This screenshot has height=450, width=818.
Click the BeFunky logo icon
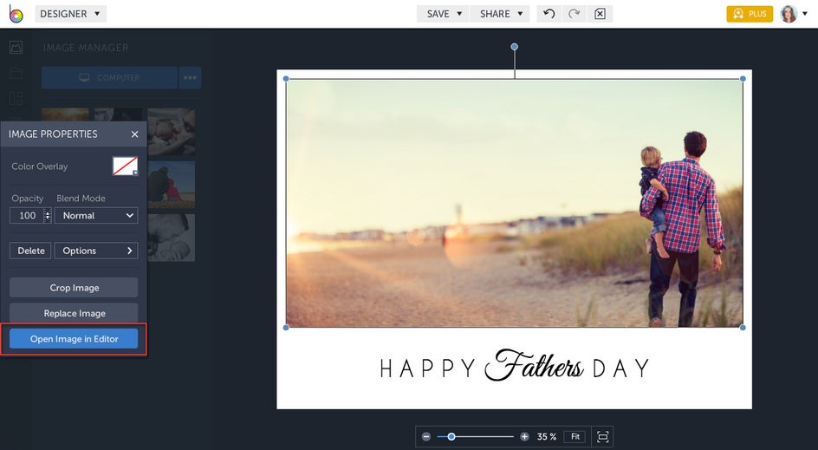point(16,14)
